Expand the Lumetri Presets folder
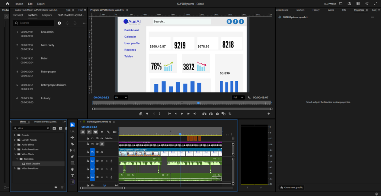Image resolution: width=381 pixels, height=196 pixels. [x=15, y=140]
